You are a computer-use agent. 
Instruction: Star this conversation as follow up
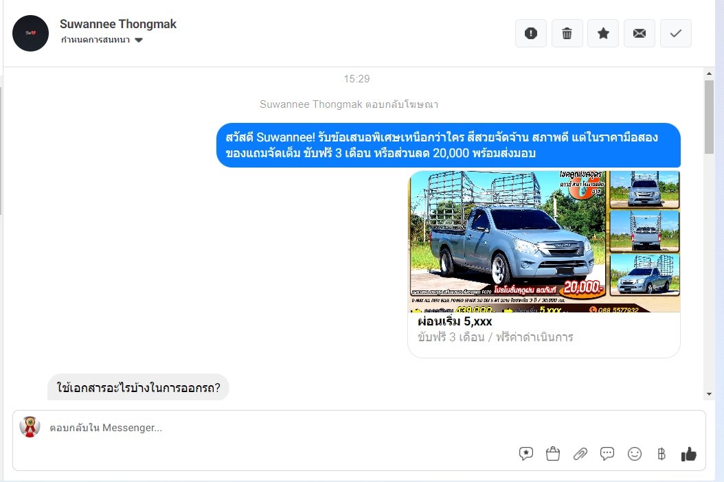tap(603, 33)
